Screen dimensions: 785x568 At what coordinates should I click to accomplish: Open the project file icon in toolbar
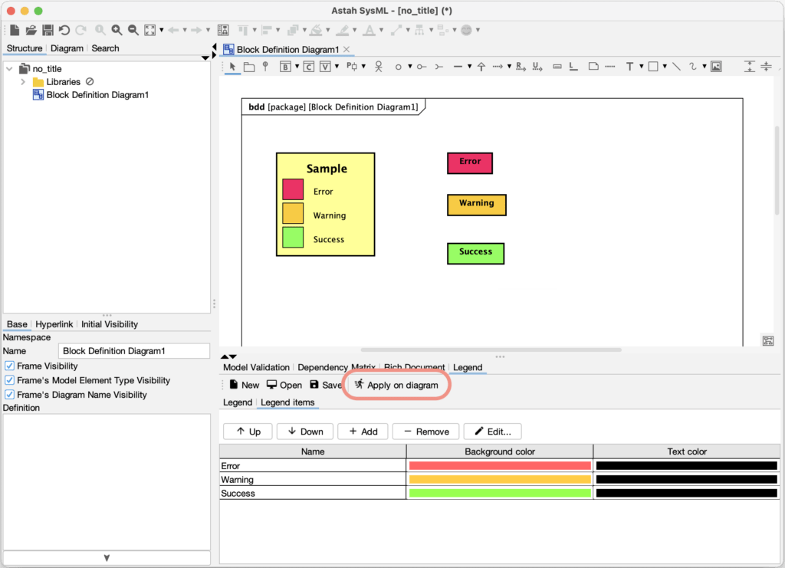tap(31, 30)
